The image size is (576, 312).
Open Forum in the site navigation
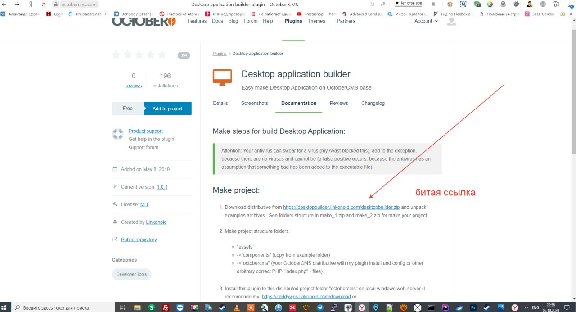point(251,21)
